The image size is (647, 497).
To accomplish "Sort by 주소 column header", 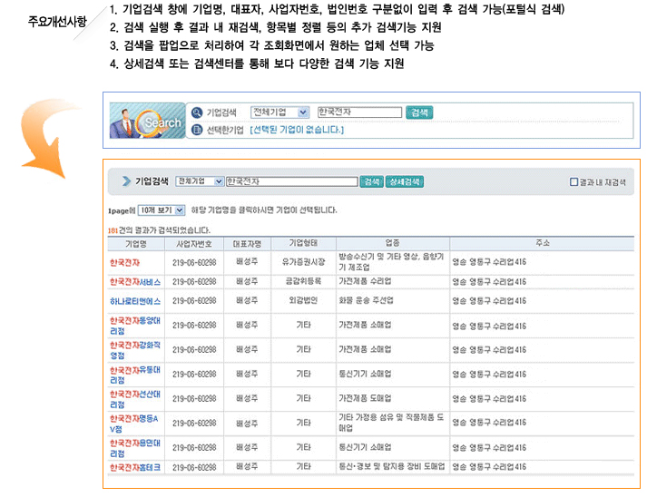I will (x=543, y=243).
